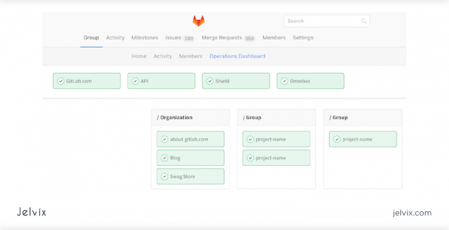The image size is (449, 230).
Task: Open the Blog project card
Action: click(x=191, y=158)
